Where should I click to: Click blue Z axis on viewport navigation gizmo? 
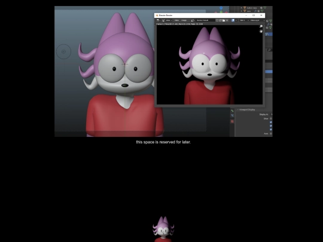coord(221,8)
